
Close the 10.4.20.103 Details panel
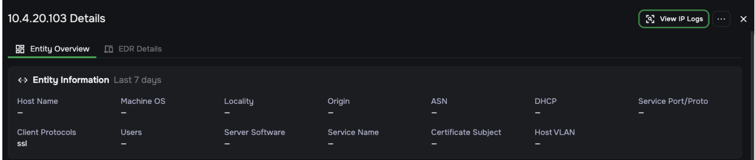pyautogui.click(x=743, y=19)
